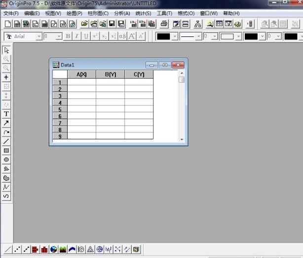Click Increase Font size button
303x258 pixels.
[x=132, y=36]
